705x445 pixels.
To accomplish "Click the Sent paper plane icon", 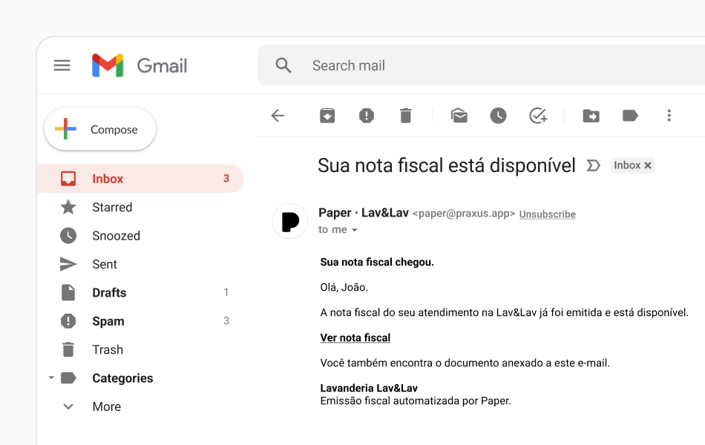I will (68, 264).
